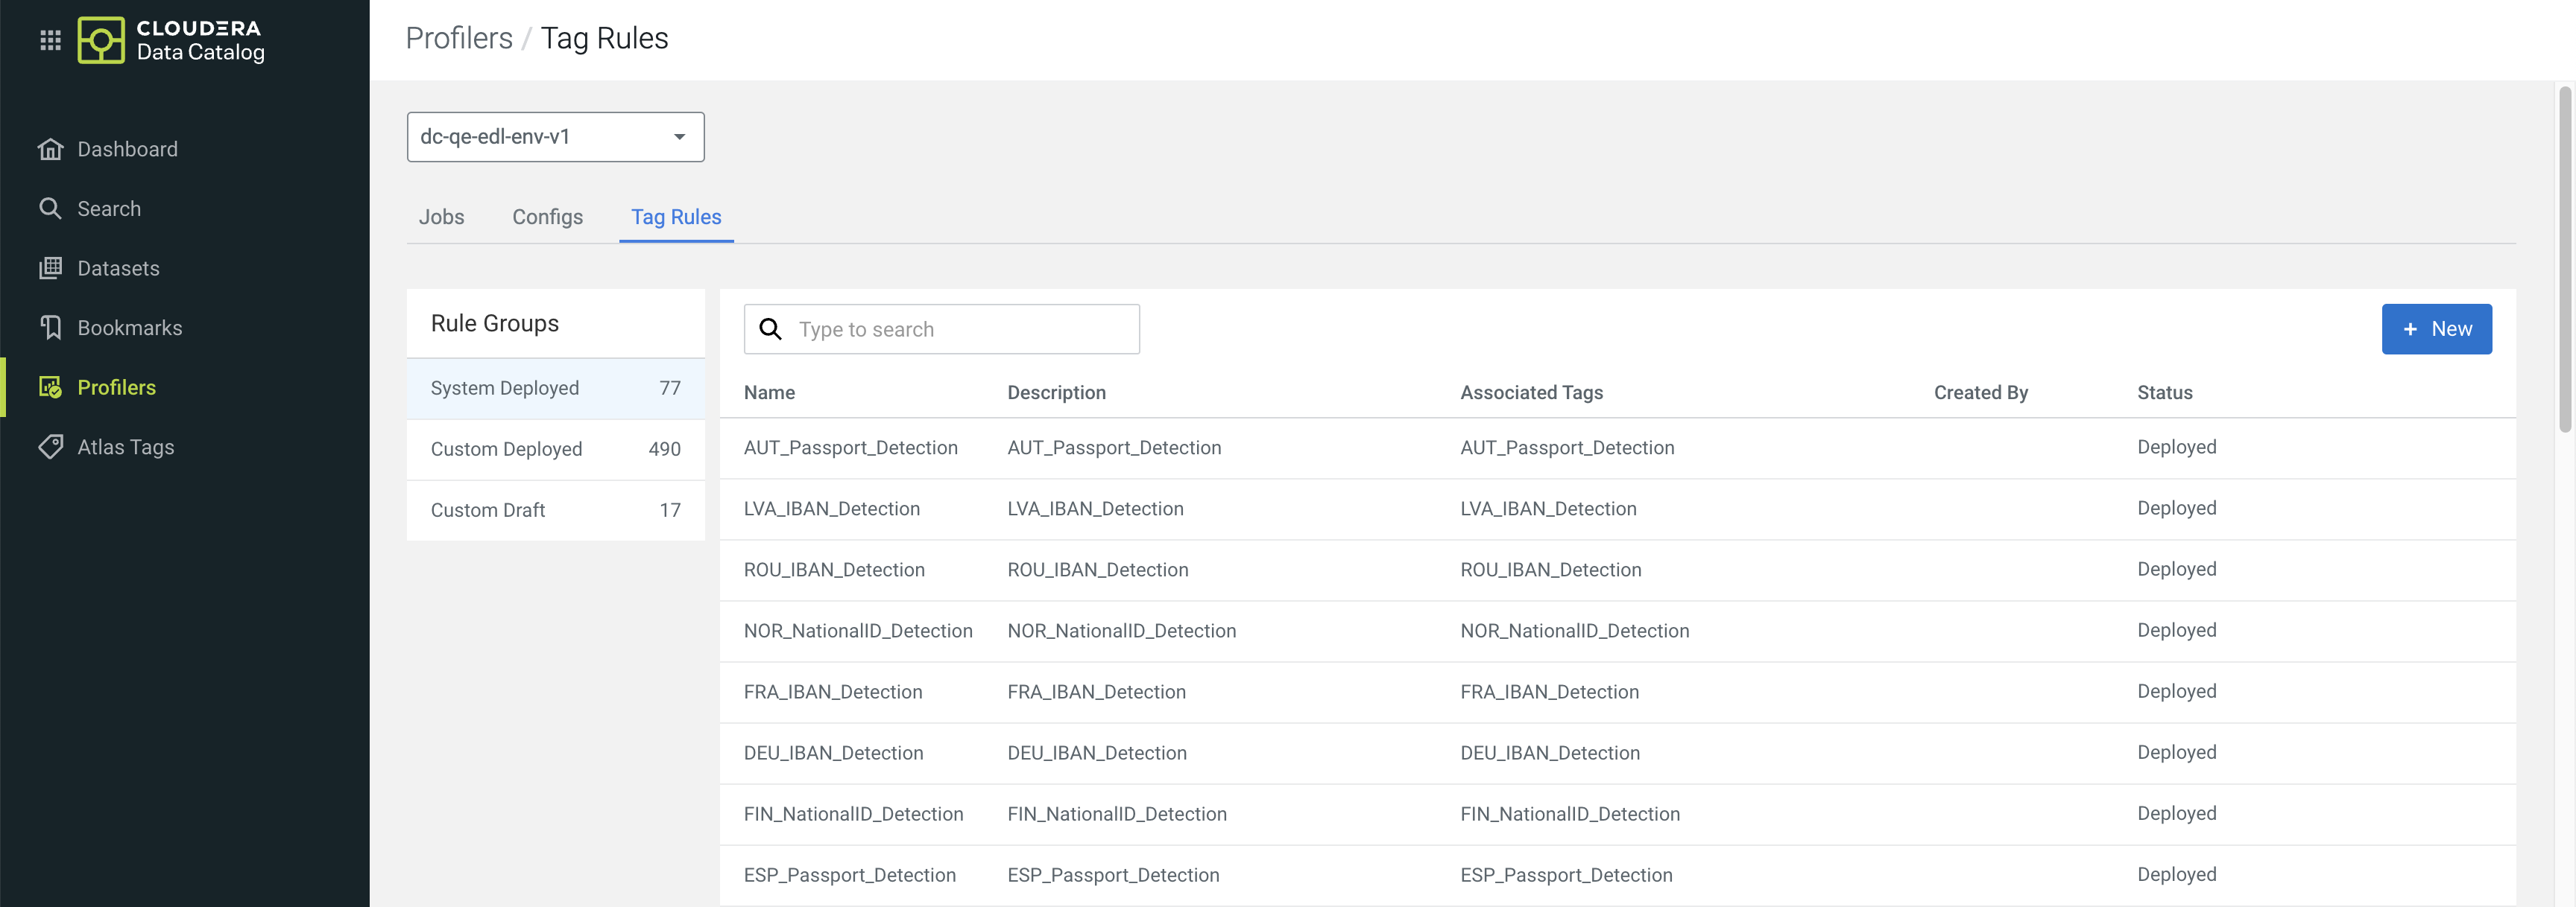
Task: Click the Profilers breadcrumb link
Action: tap(459, 38)
